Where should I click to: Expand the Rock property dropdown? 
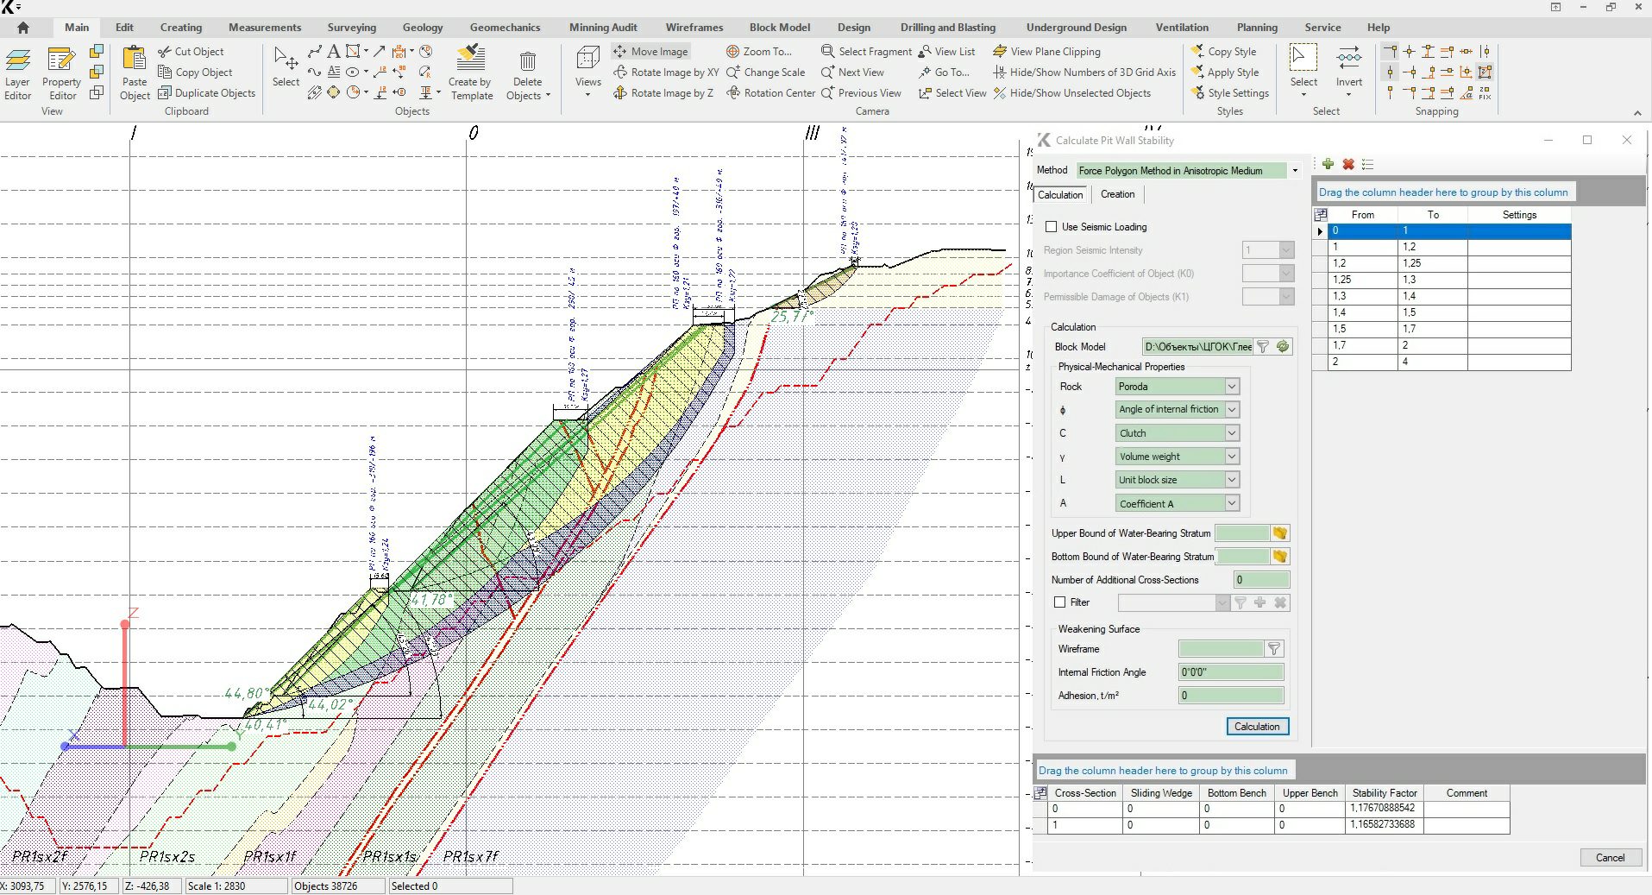[x=1232, y=387]
